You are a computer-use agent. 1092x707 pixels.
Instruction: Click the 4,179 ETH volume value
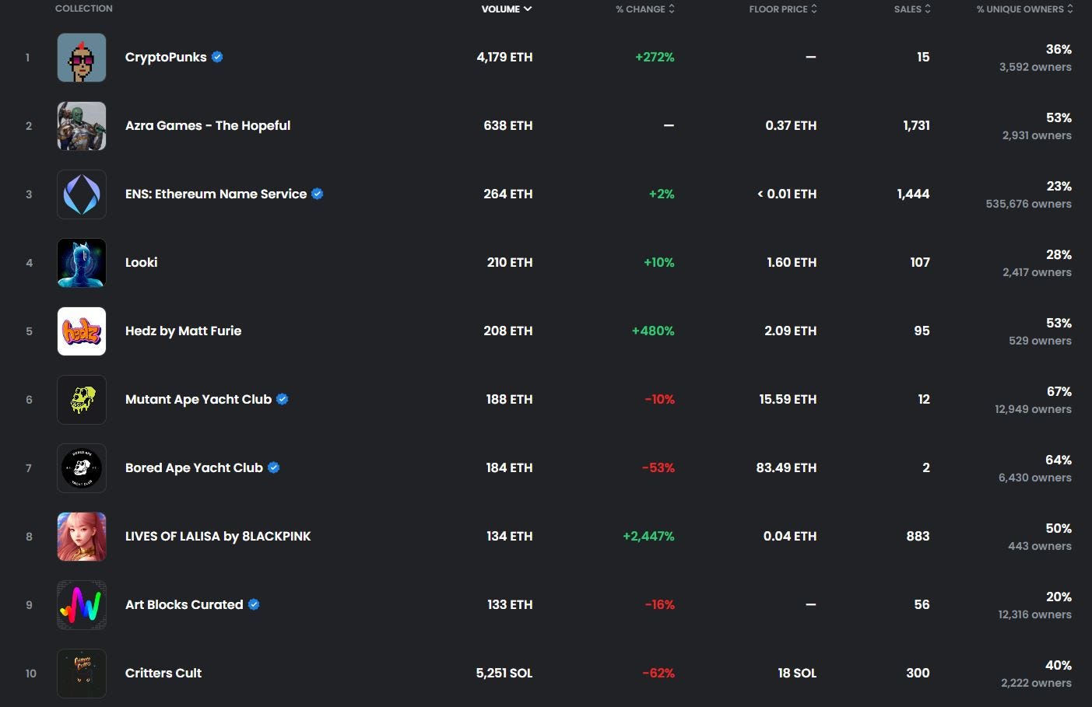pyautogui.click(x=505, y=57)
